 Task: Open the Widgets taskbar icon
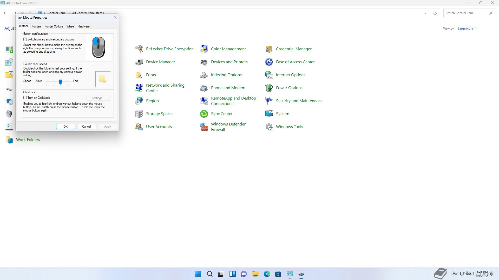coord(232,274)
